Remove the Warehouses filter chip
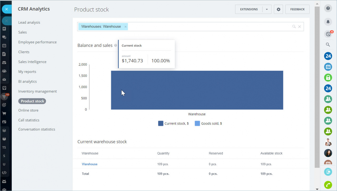Screen dimensions: 337x191 pos(126,26)
